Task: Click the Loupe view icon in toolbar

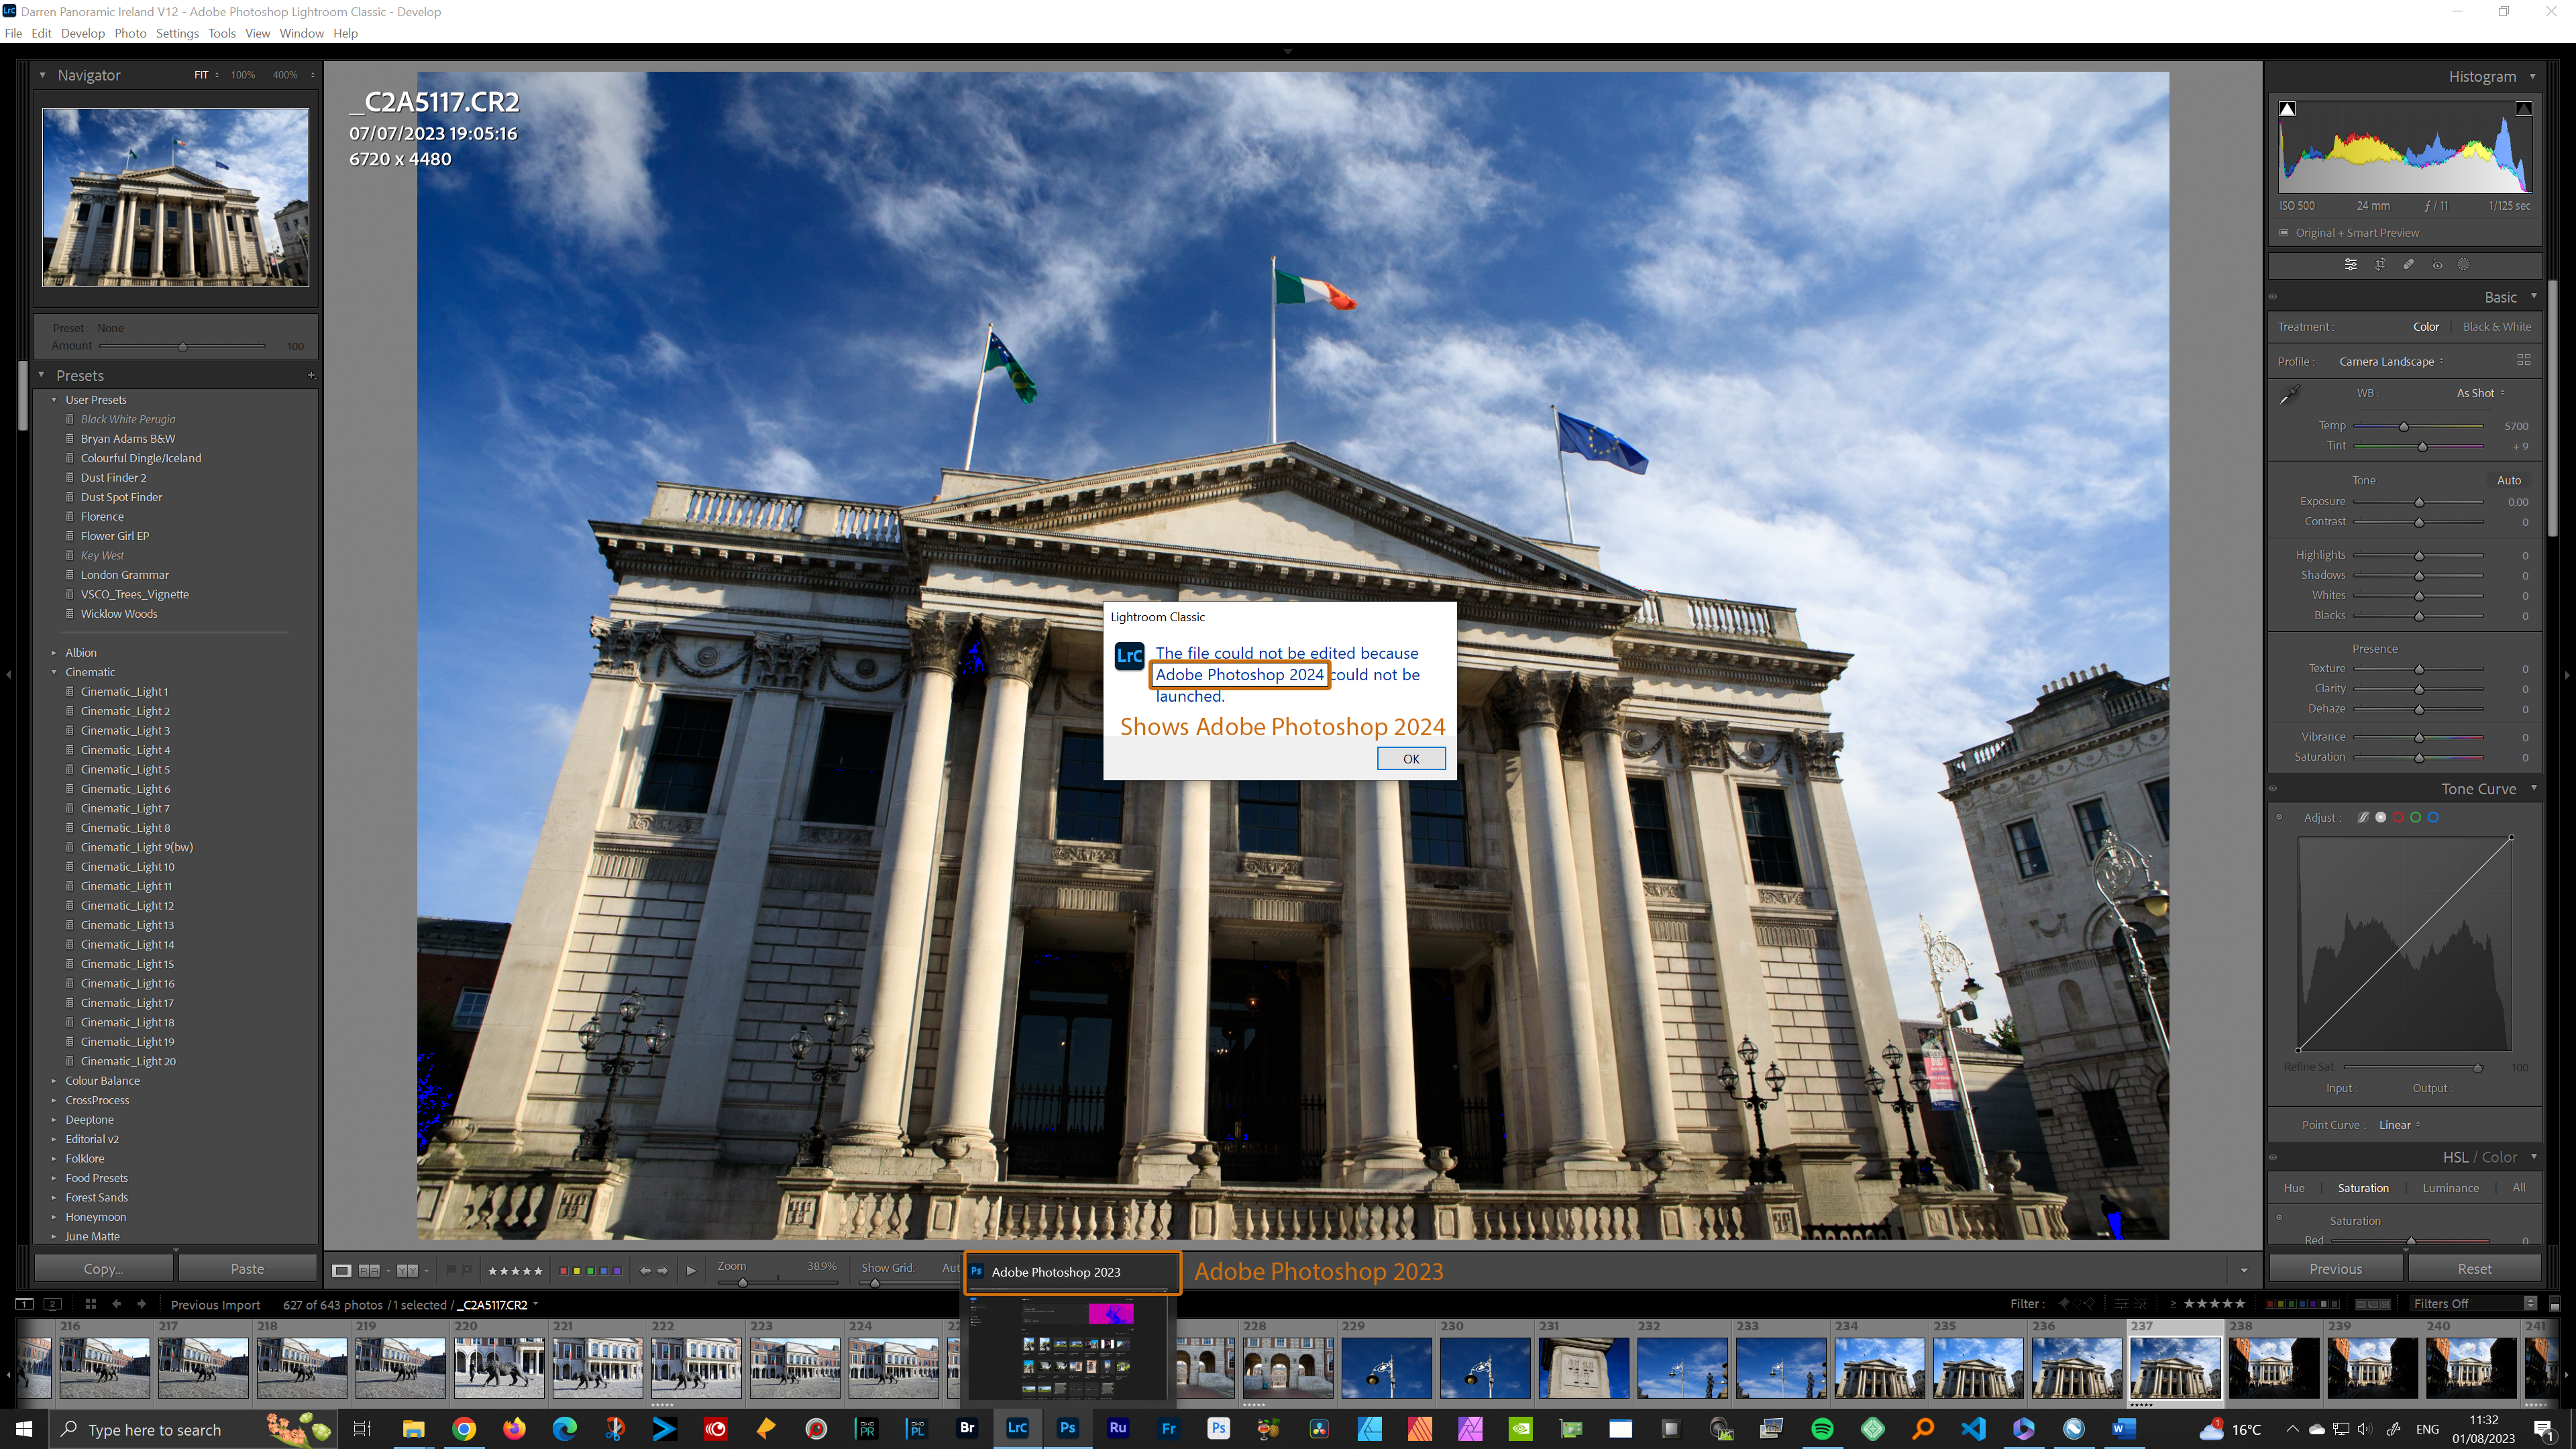Action: tap(342, 1270)
